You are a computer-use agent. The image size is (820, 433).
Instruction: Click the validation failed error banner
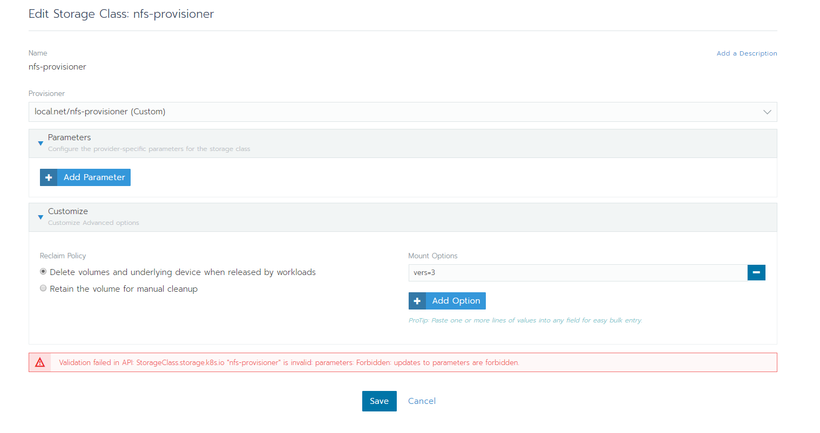tap(402, 362)
